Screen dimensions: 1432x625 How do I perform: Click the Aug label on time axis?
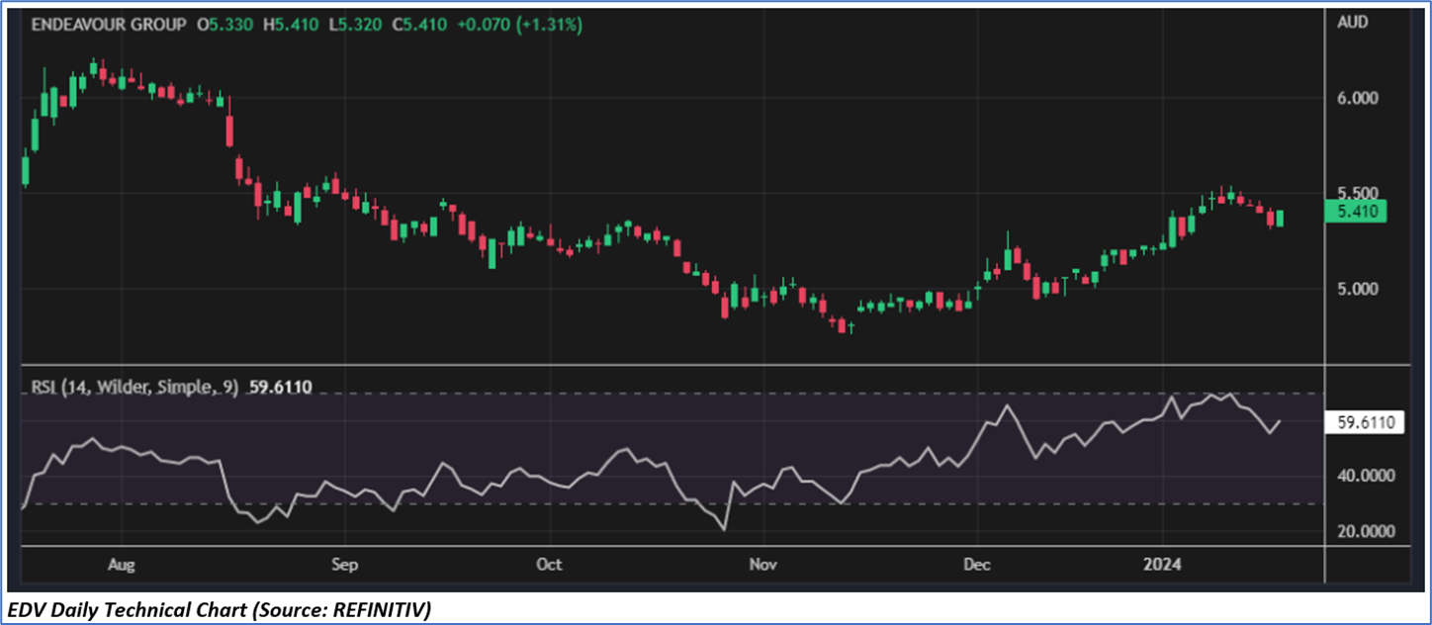coord(120,564)
